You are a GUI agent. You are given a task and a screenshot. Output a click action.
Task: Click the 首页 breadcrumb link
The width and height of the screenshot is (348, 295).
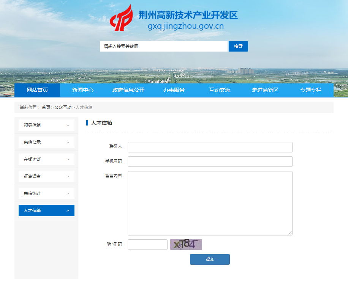point(46,107)
